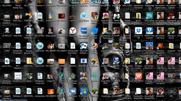Viewport: 181px width, 101px height.
Task: Select the ASUS HiPost icon
Action: pos(149,16)
